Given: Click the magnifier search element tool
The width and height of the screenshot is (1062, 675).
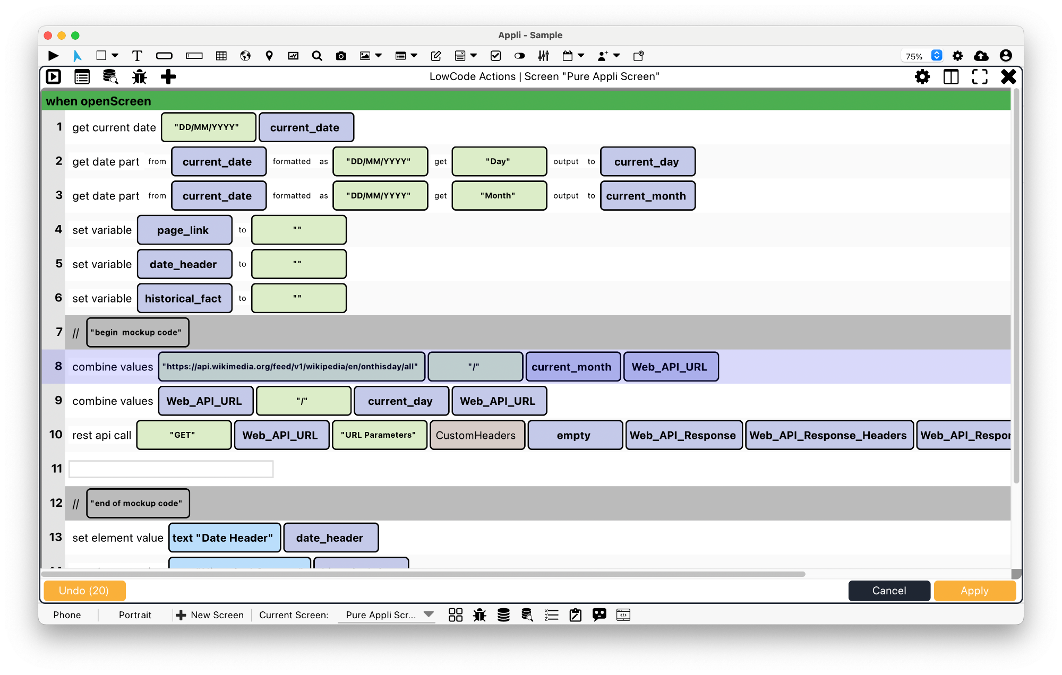Looking at the screenshot, I should [317, 56].
